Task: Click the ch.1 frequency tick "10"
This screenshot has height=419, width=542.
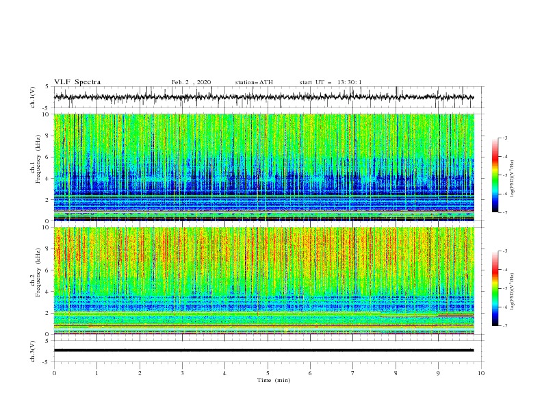Action: [x=46, y=114]
